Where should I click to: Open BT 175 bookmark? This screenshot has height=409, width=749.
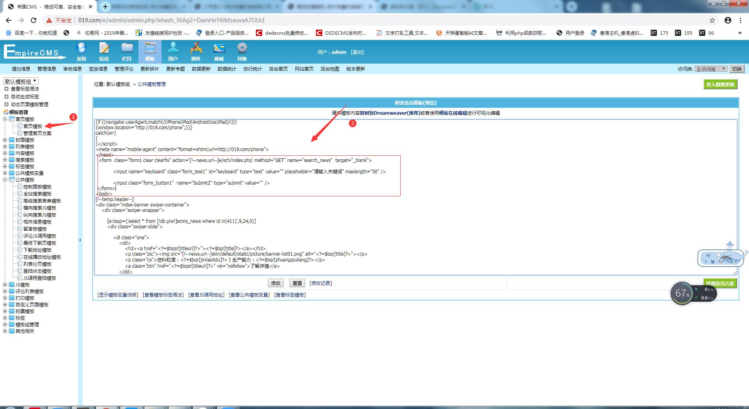pyautogui.click(x=660, y=33)
